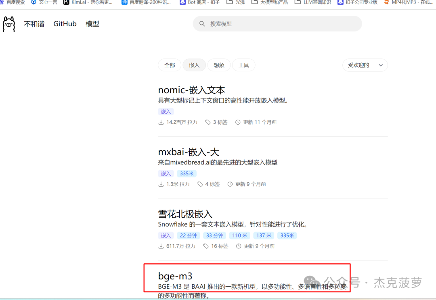The image size is (436, 300).
Task: Open the bge-m3 model
Action: coord(175,276)
